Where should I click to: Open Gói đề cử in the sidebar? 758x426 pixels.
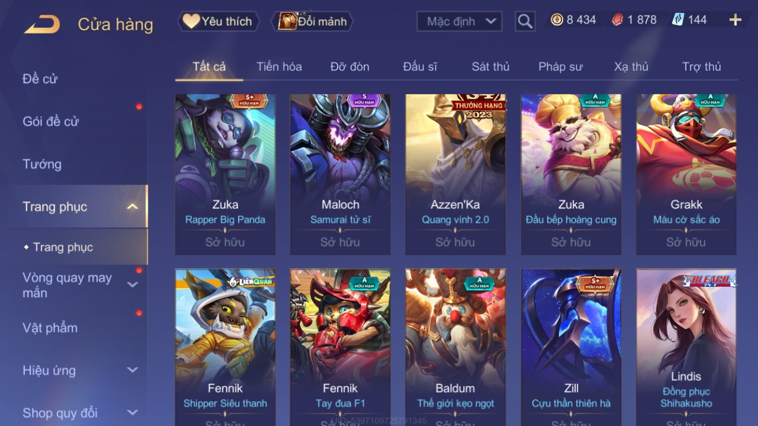point(51,121)
